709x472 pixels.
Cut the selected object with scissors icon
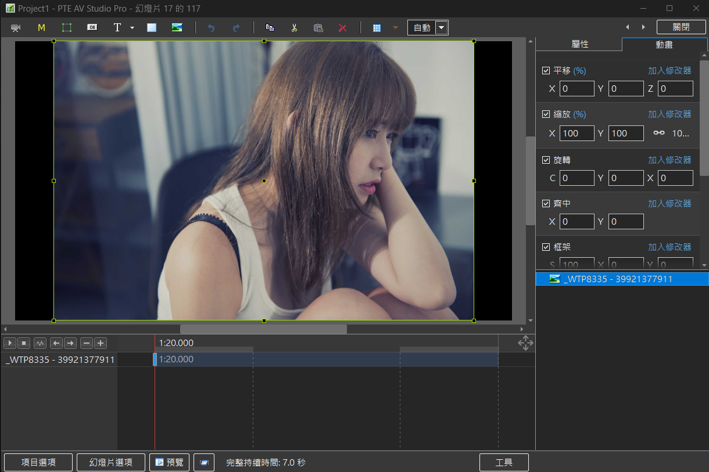coord(294,28)
